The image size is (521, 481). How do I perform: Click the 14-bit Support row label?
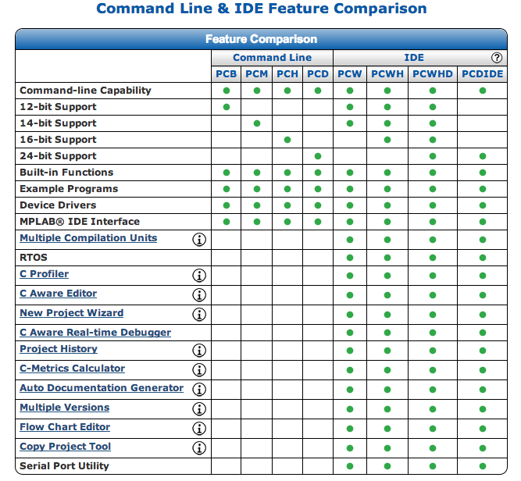[x=58, y=123]
